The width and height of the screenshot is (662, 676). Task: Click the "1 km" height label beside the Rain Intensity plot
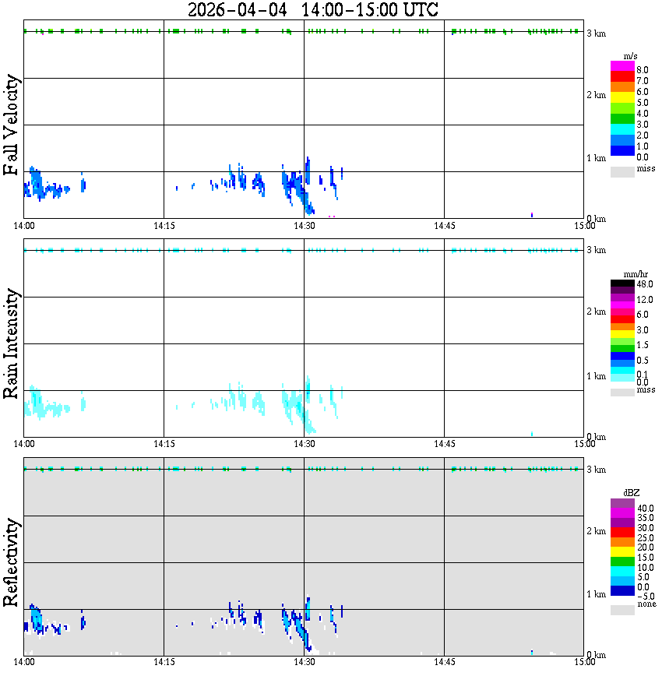click(x=596, y=376)
